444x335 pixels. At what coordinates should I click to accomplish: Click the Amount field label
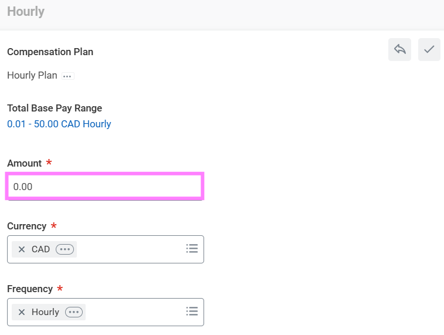click(x=24, y=163)
